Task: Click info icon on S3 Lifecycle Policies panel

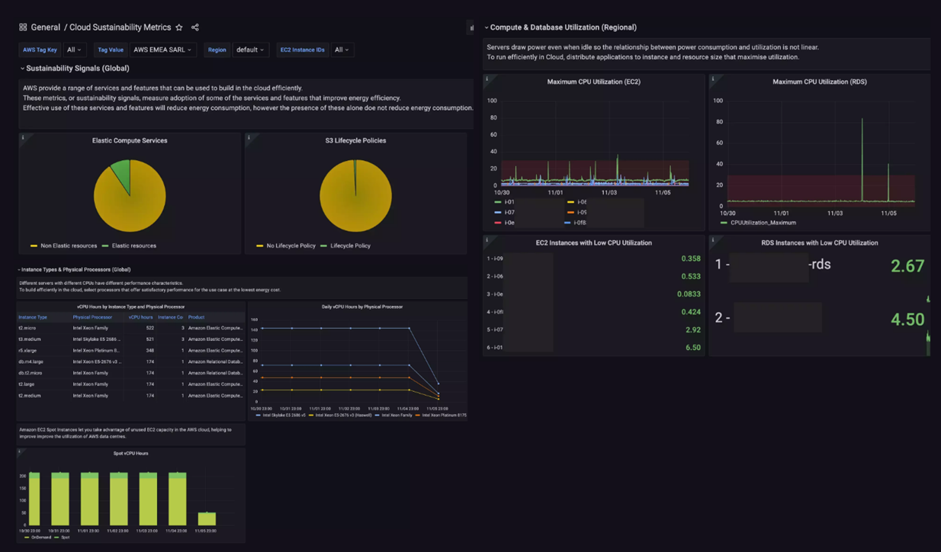Action: (x=249, y=138)
